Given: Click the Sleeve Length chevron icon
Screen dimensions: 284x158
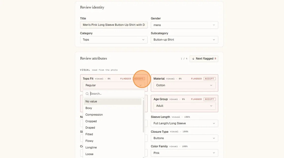Looking at the screenshot, I should (x=214, y=123).
